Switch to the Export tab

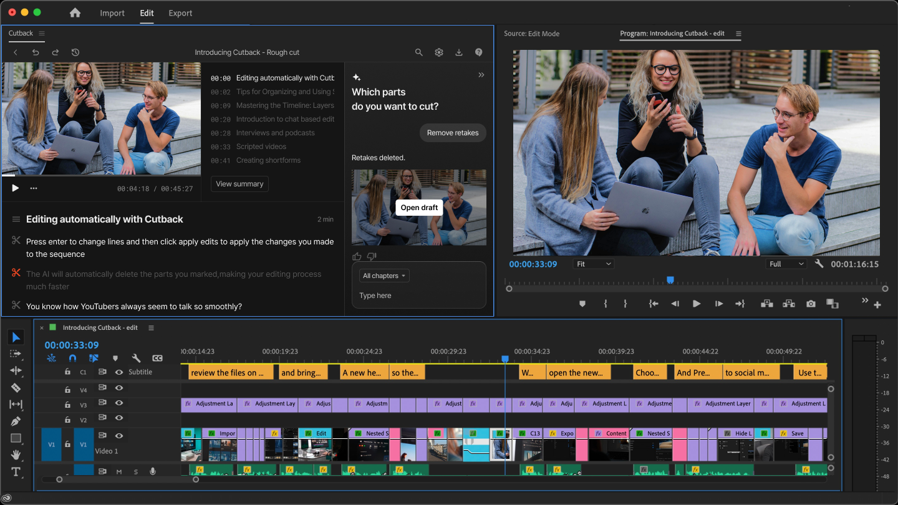pyautogui.click(x=180, y=12)
